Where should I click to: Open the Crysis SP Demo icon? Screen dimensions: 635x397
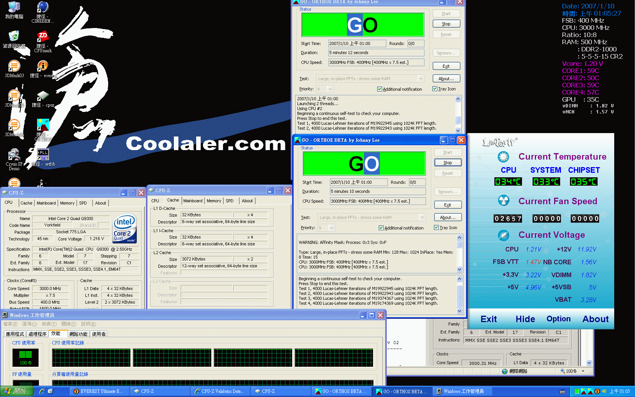click(x=14, y=159)
